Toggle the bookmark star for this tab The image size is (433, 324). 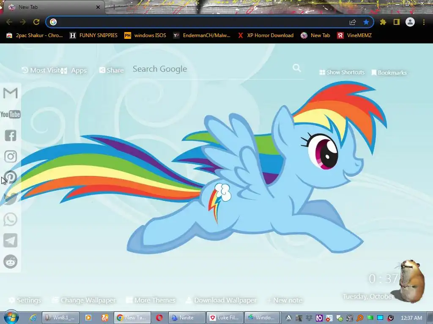(x=366, y=22)
